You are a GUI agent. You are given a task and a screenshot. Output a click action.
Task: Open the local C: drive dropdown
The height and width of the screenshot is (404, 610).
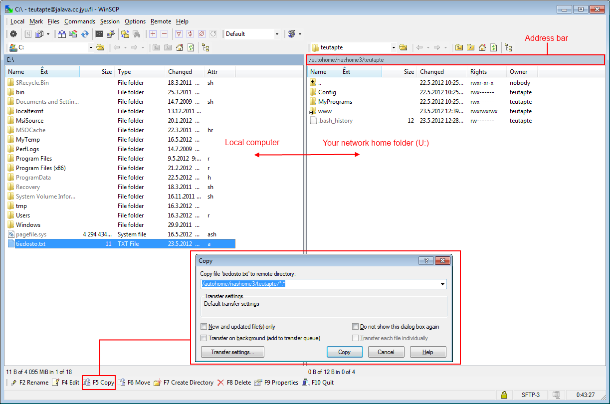pos(91,47)
